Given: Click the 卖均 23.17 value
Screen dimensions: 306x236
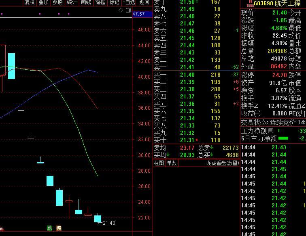Looking at the screenshot, I should (187, 148).
